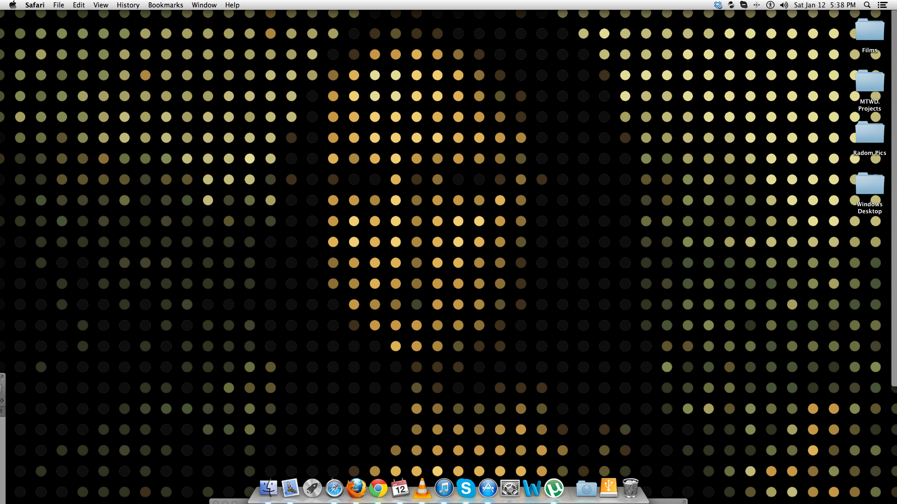Click the volume speaker menu bar icon

784,5
